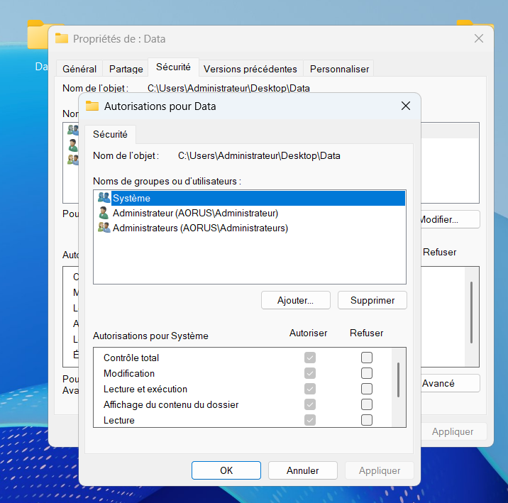Viewport: 508px width, 503px height.
Task: Confirm with the OK button
Action: point(226,470)
